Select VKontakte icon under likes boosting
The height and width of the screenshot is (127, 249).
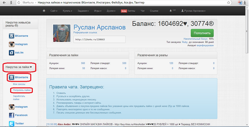click(11, 77)
